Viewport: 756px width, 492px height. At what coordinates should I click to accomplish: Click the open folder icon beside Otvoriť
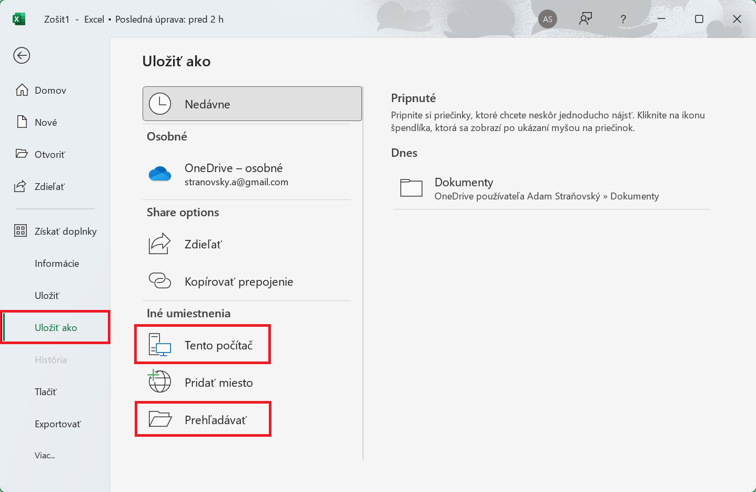(22, 154)
